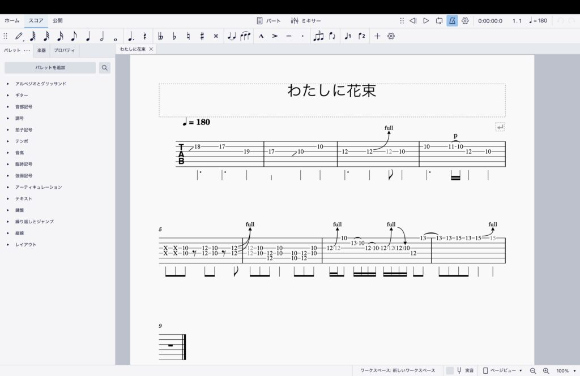Viewport: 580px width, 376px height.
Task: Search palettes with magnifier icon
Action: pyautogui.click(x=105, y=68)
